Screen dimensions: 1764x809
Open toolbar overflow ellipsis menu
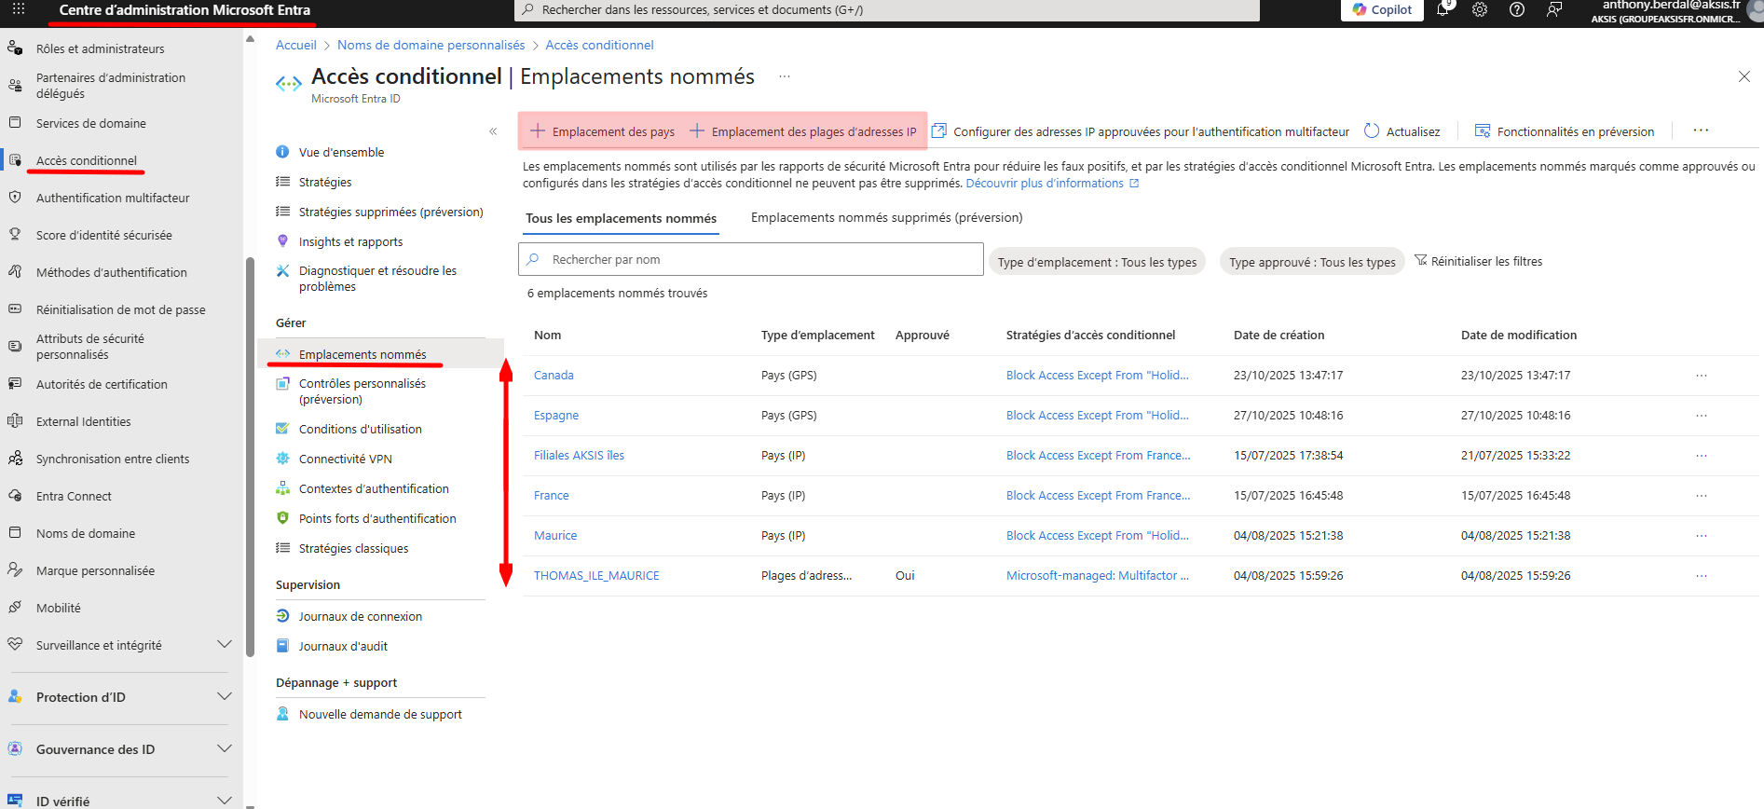[x=1701, y=130]
